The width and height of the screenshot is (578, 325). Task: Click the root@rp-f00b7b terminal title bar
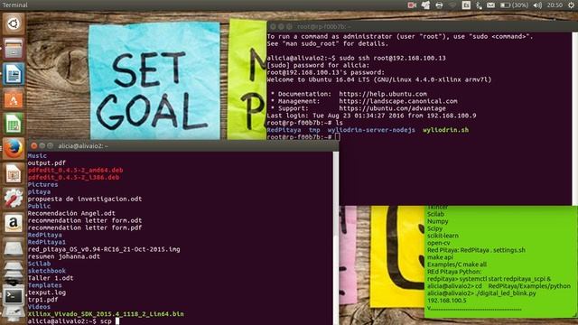(x=423, y=26)
